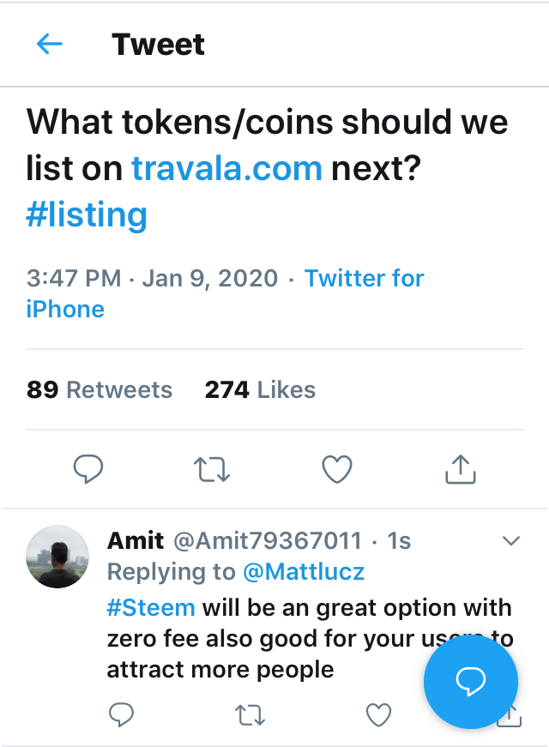Reply to the main tweet

(88, 469)
